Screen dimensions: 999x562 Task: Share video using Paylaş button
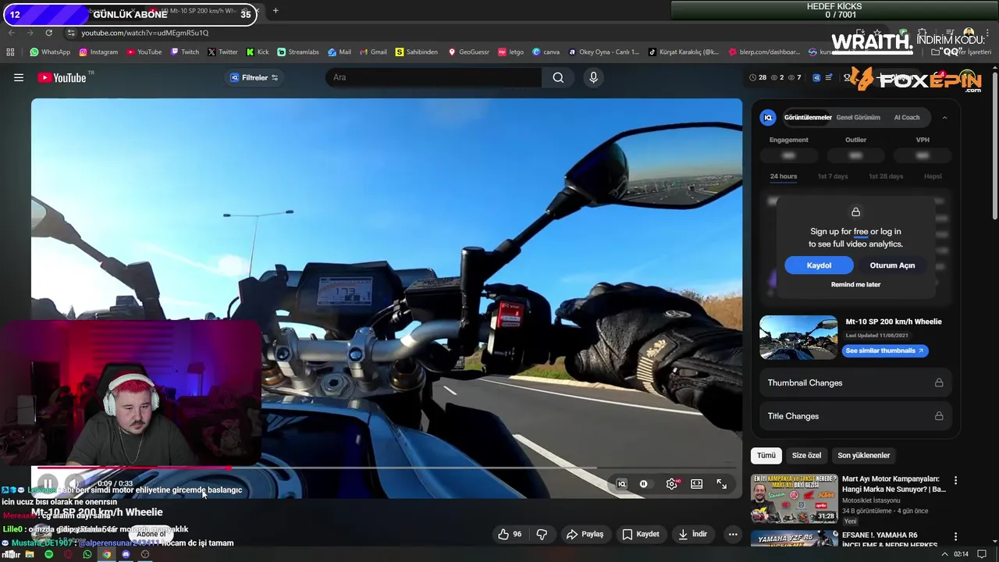[585, 534]
